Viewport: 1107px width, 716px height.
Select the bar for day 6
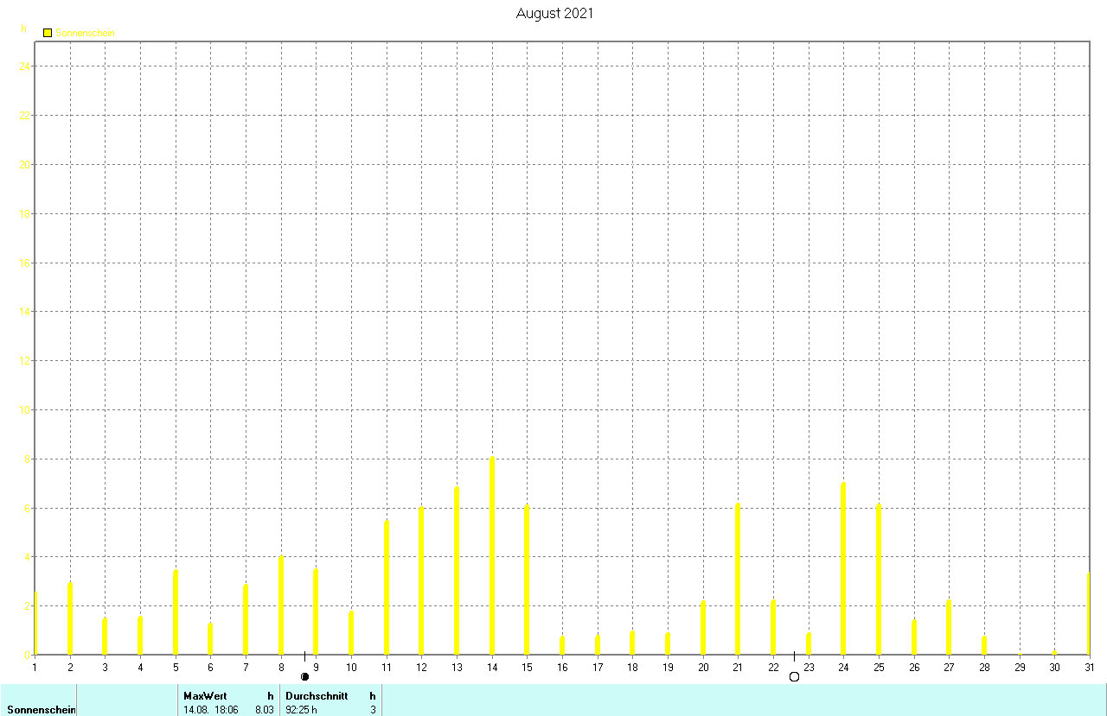click(210, 639)
